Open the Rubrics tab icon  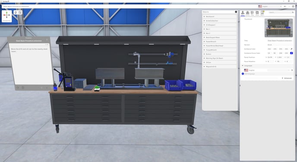click(257, 13)
